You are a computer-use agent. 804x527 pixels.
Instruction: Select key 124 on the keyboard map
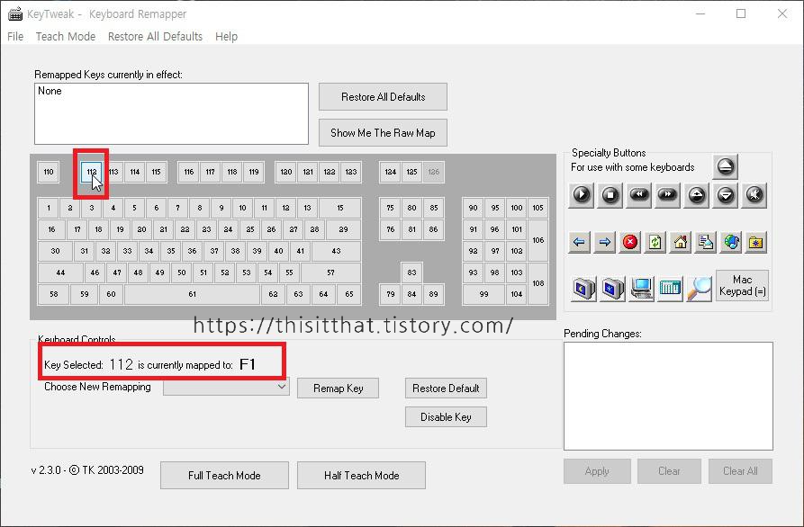coord(390,172)
